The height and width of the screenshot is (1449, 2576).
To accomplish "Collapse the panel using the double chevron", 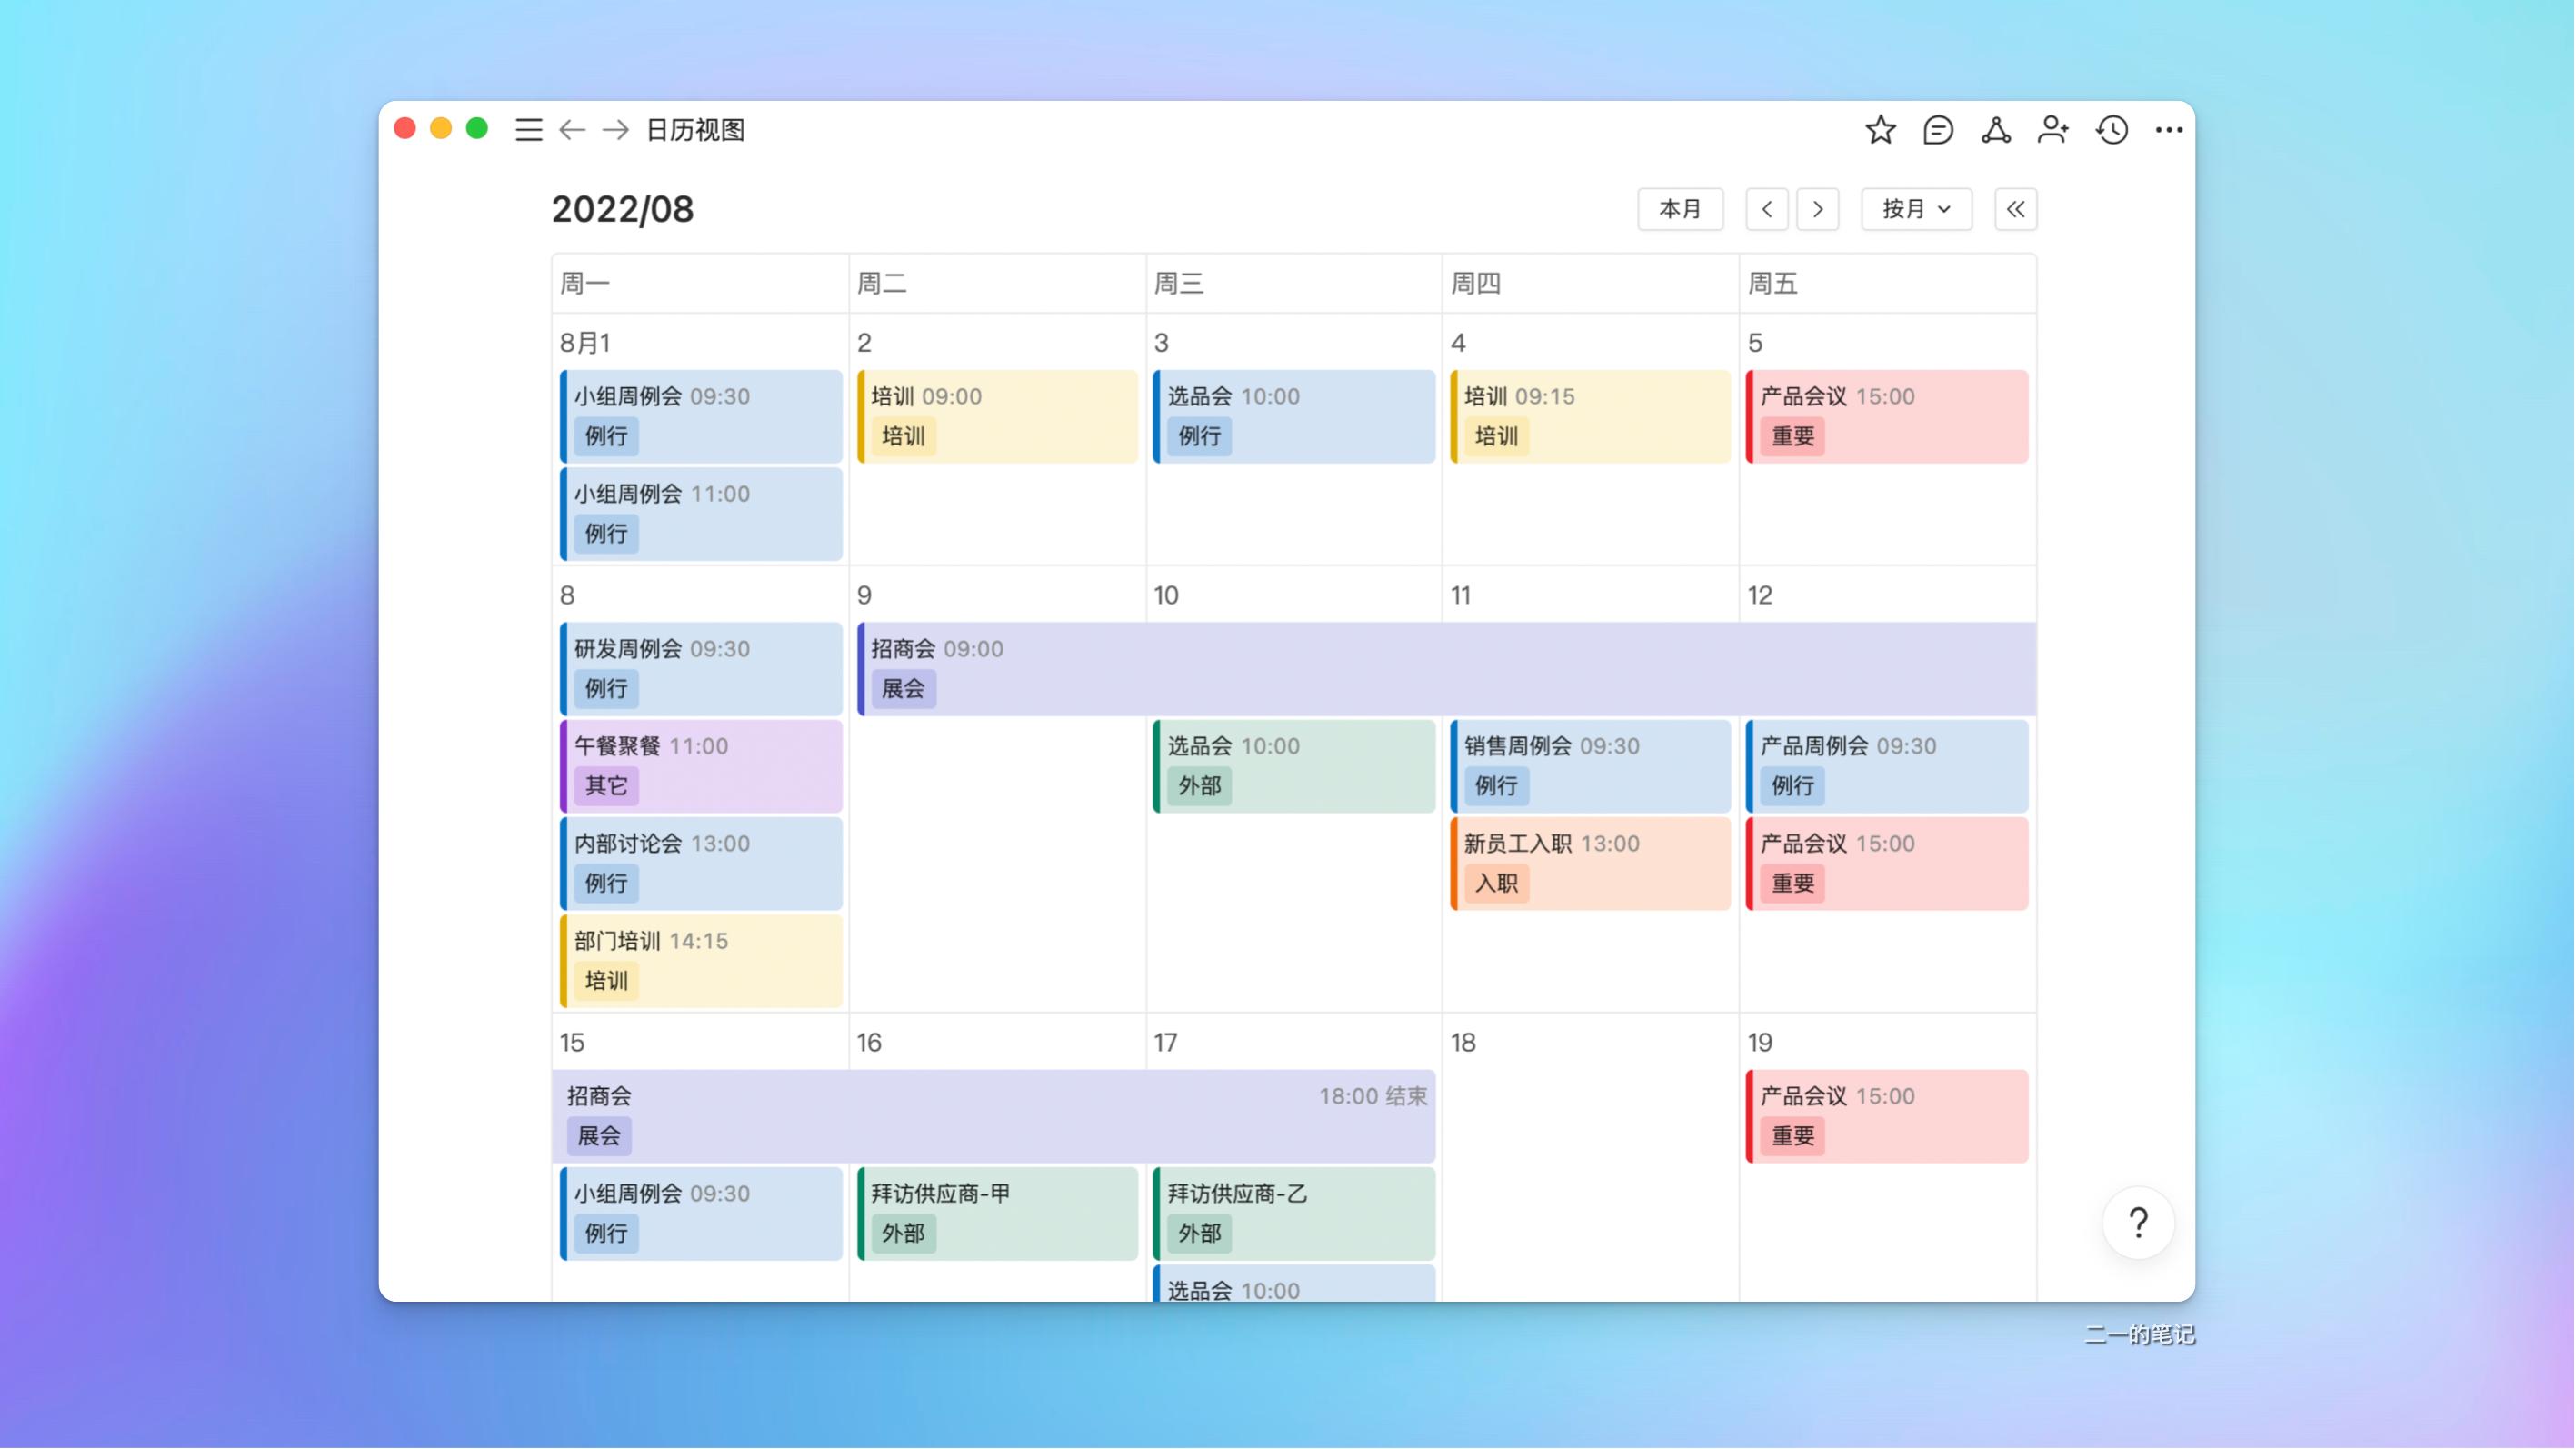I will point(2016,209).
